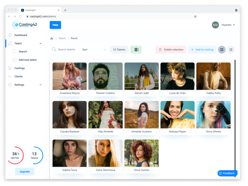Click the magnifier icon in the talent search bar
The width and height of the screenshot is (248, 186).
coord(54,49)
